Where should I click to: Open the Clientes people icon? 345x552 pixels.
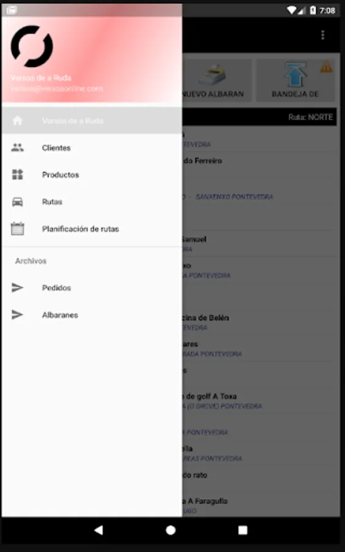(x=17, y=147)
